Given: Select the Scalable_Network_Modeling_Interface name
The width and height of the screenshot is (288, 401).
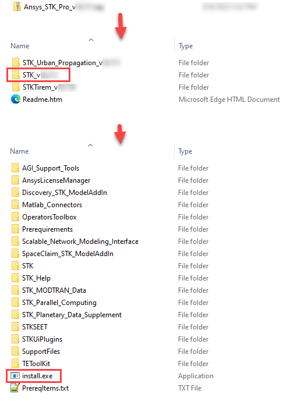Looking at the screenshot, I should click(x=80, y=242).
